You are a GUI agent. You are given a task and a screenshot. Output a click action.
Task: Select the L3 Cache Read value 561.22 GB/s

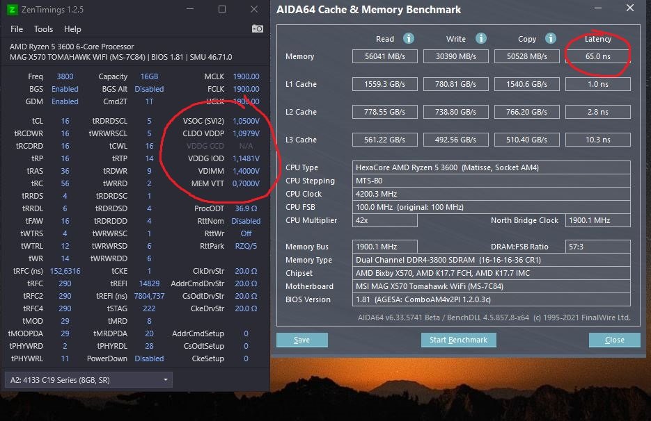[385, 140]
